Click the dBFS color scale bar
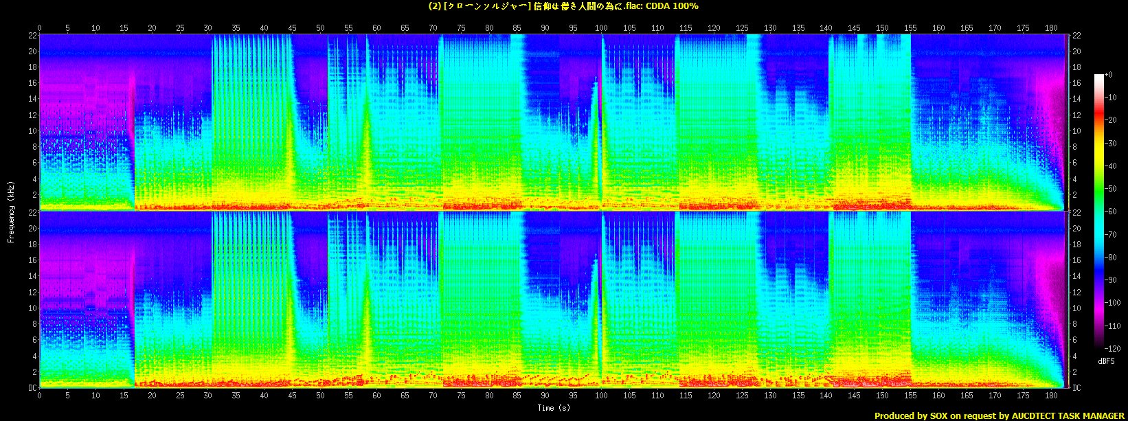The width and height of the screenshot is (1128, 421). (1100, 212)
